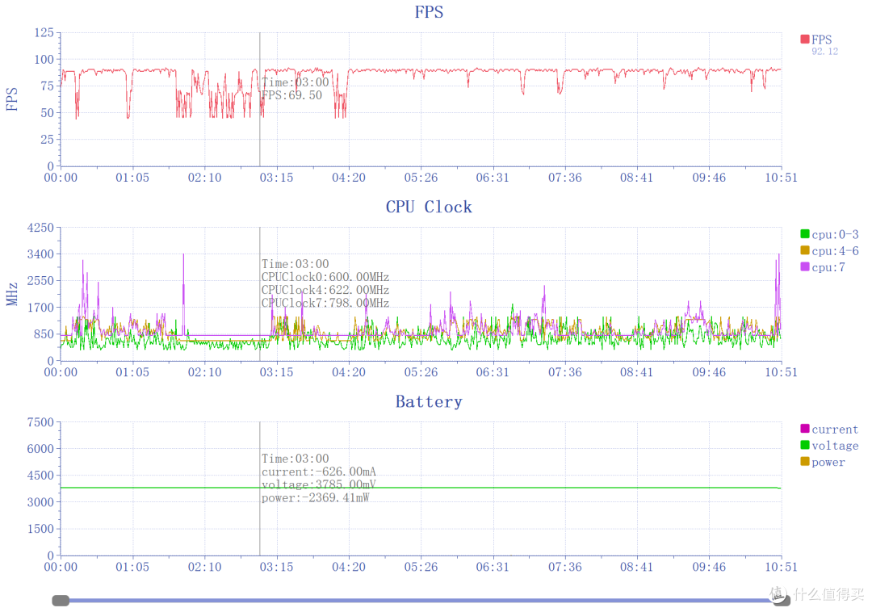Screen dimensions: 872x612
Task: Click current:-626.00mA tooltip line
Action: pos(319,472)
